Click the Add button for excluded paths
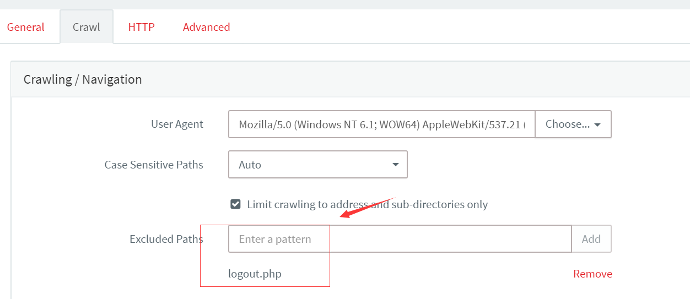 (591, 239)
